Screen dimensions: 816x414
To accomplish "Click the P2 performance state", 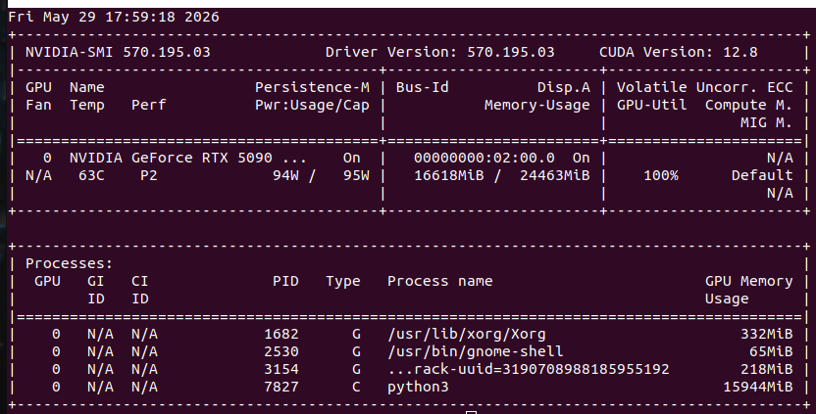I will (149, 175).
